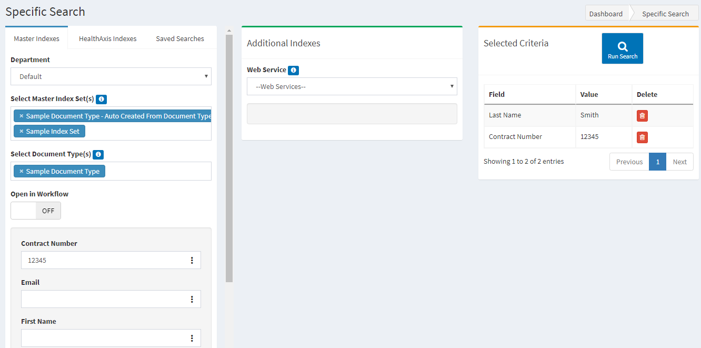Open First Name field three-dot options
The image size is (701, 348).
pyautogui.click(x=192, y=338)
